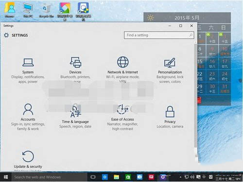Select day 24 in the calendar widget
The width and height of the screenshot is (243, 182).
click(225, 76)
